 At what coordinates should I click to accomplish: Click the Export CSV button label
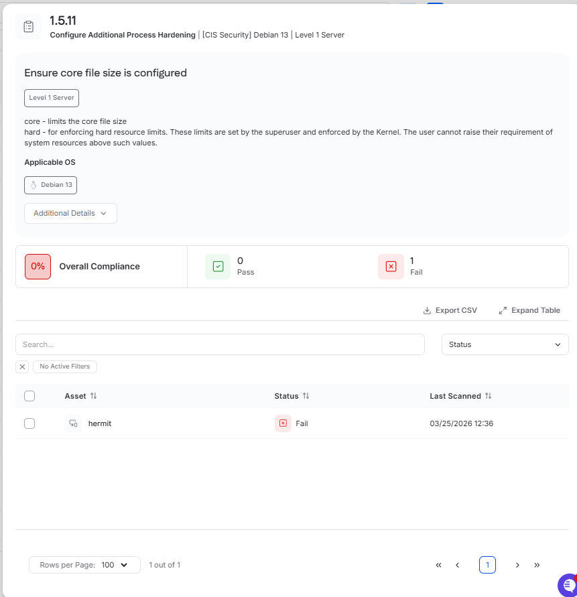pos(456,311)
